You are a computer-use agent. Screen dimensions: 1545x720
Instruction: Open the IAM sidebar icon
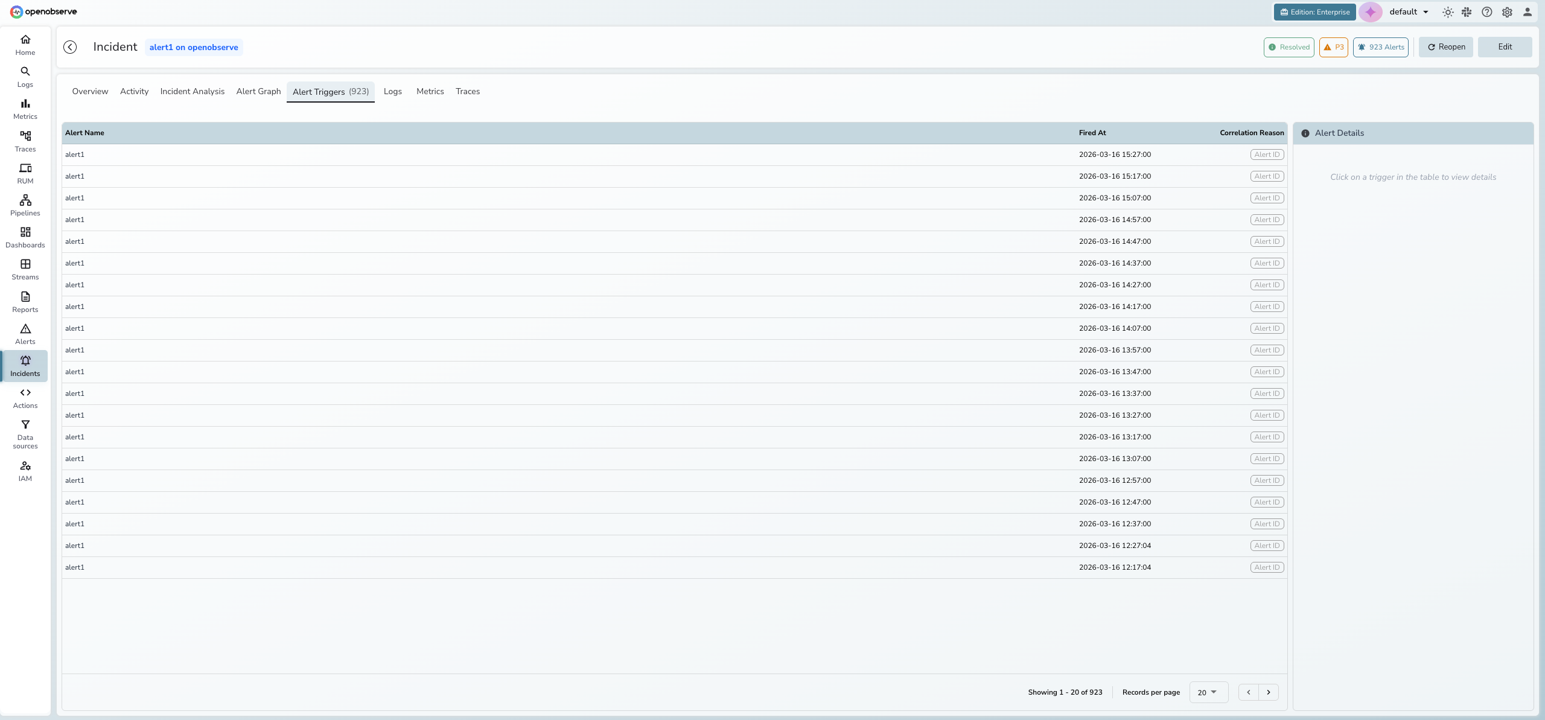(x=25, y=471)
